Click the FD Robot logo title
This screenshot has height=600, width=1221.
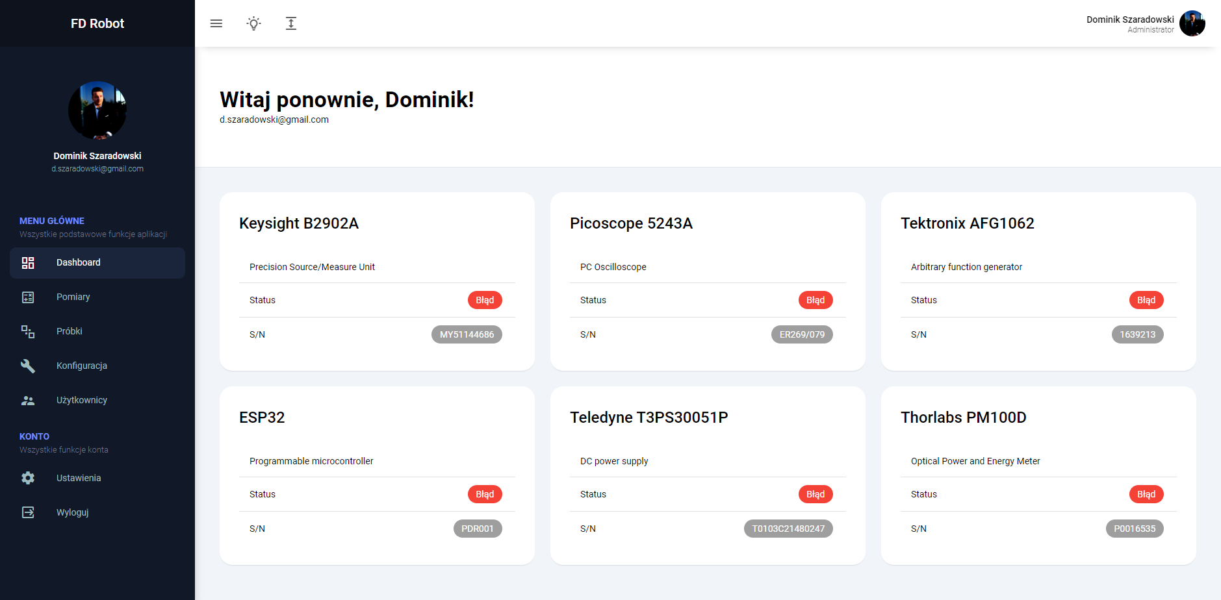[x=97, y=23]
